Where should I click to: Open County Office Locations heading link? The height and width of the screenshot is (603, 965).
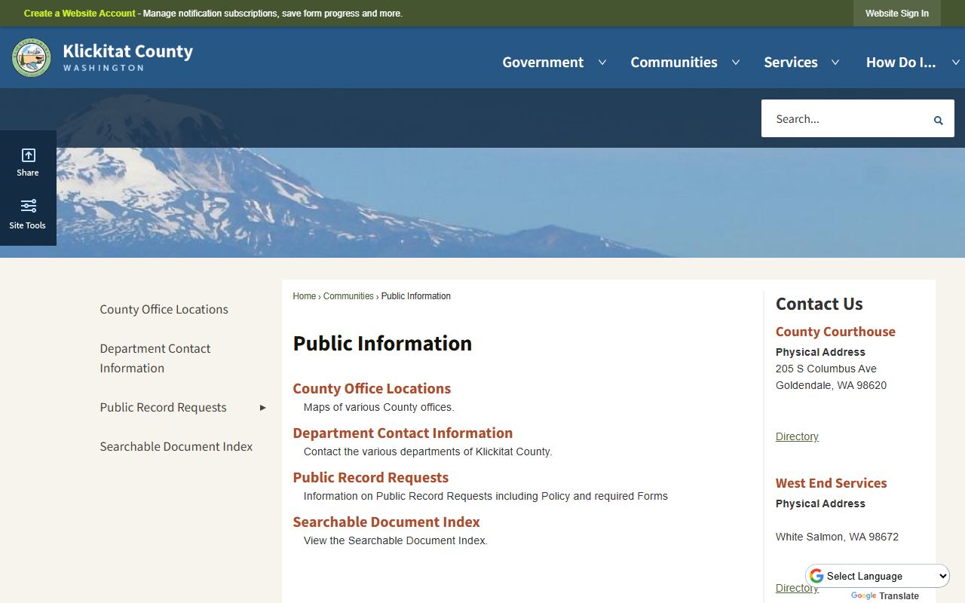[372, 388]
